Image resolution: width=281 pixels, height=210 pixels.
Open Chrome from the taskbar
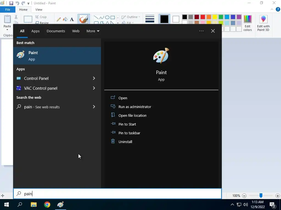click(47, 205)
